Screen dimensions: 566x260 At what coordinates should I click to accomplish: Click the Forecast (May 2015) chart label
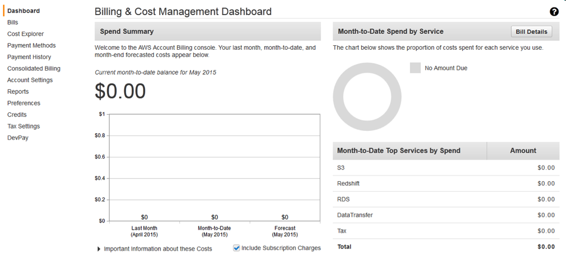click(x=285, y=231)
